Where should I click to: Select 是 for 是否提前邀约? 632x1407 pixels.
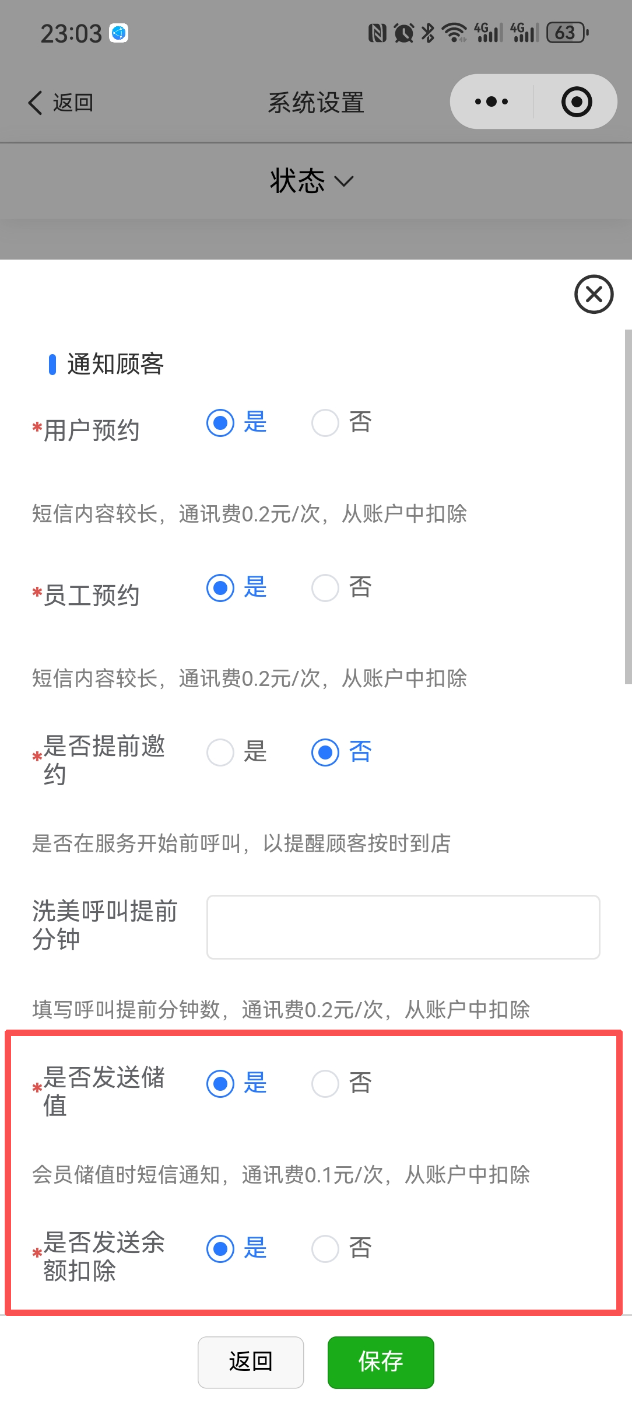[x=220, y=752]
